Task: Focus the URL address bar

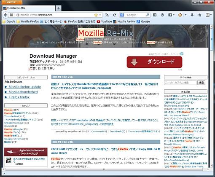Action: click(x=56, y=15)
